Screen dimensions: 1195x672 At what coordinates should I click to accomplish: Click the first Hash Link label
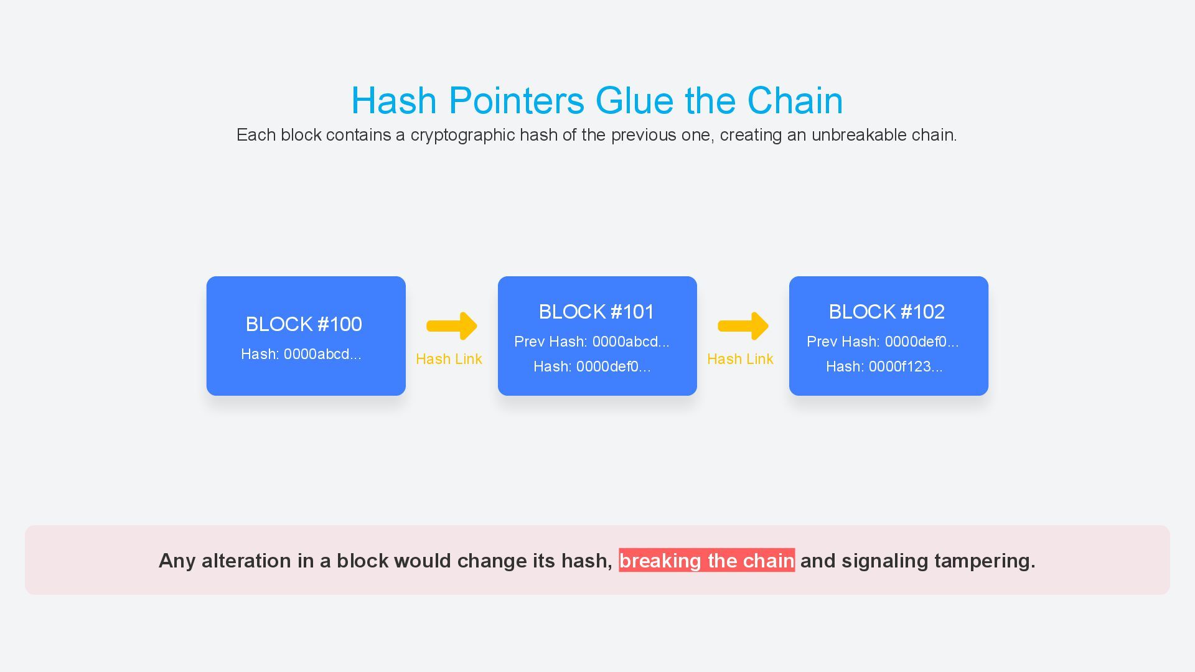tap(449, 359)
